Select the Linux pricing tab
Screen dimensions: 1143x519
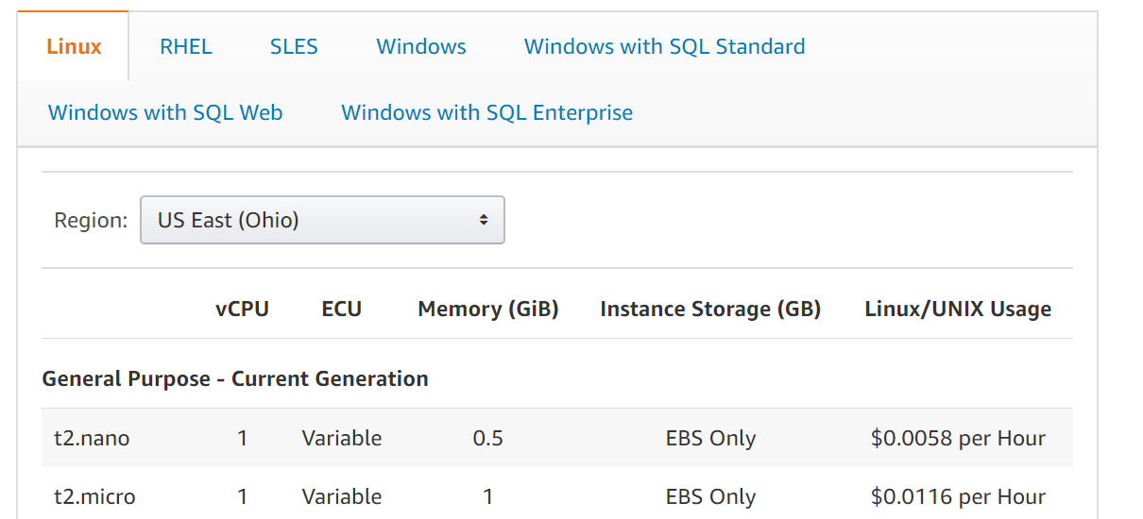(x=74, y=46)
